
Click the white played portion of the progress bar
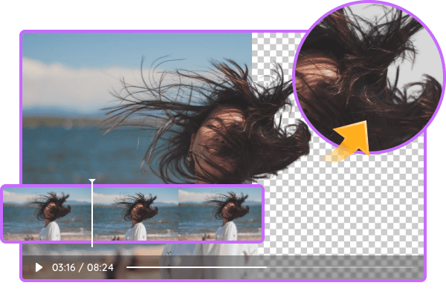195,267
